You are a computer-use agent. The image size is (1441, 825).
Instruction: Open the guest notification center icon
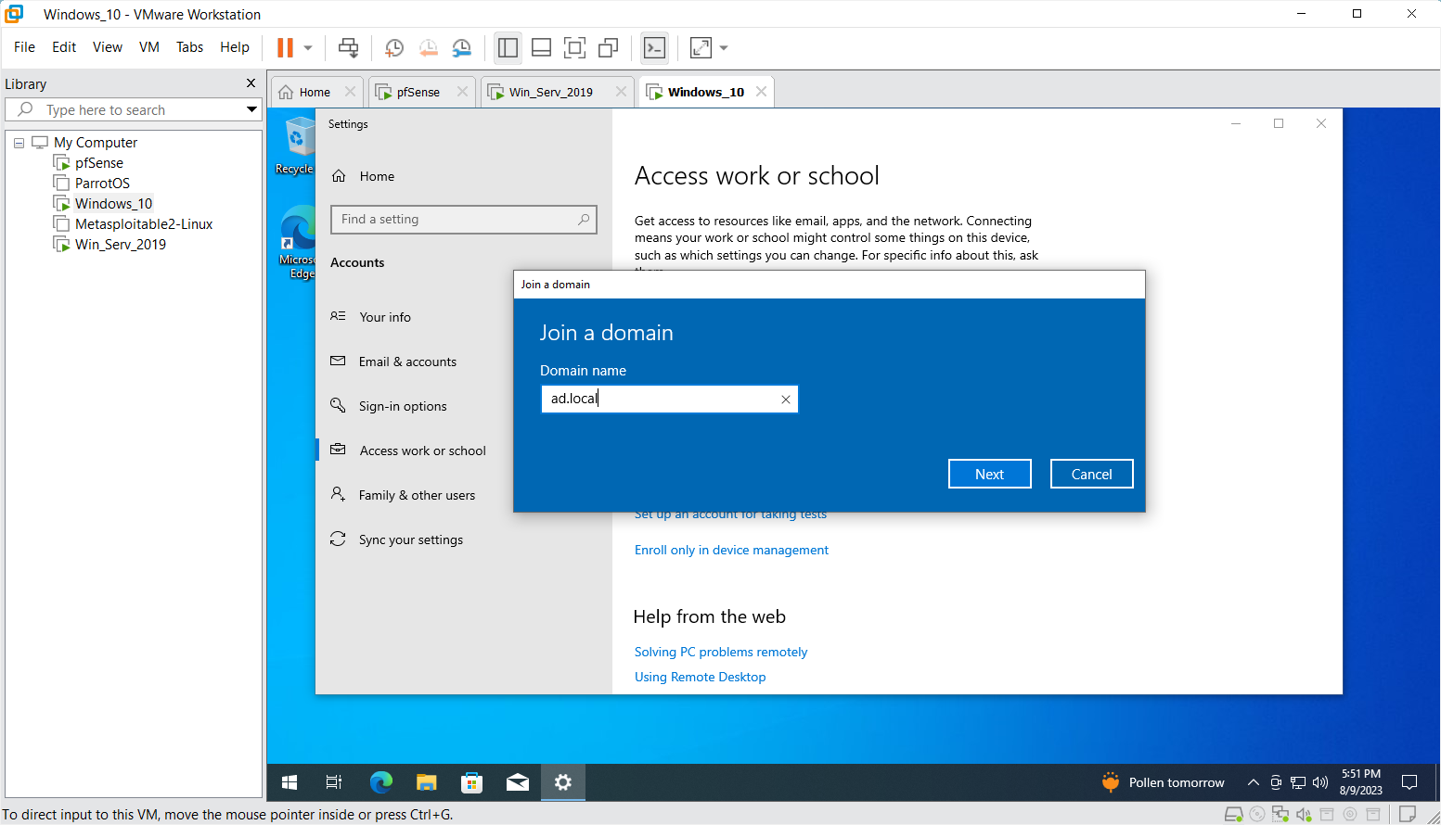pyautogui.click(x=1409, y=782)
